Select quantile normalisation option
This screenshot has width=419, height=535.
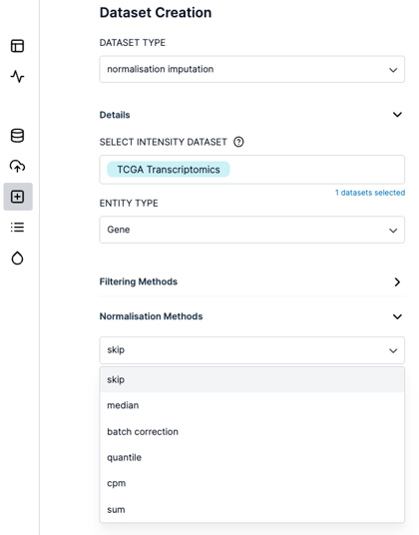click(x=252, y=457)
